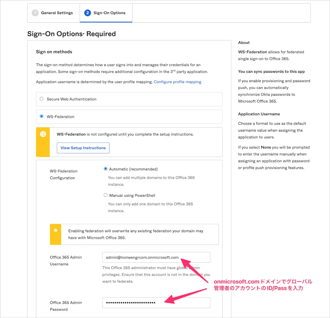330x318 pixels.
Task: Click the Office 365 Admin Username label
Action: point(66,261)
